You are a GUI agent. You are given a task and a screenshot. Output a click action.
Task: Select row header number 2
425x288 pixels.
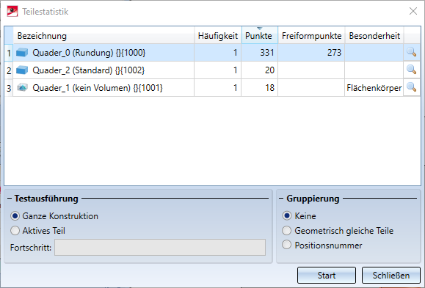9,70
